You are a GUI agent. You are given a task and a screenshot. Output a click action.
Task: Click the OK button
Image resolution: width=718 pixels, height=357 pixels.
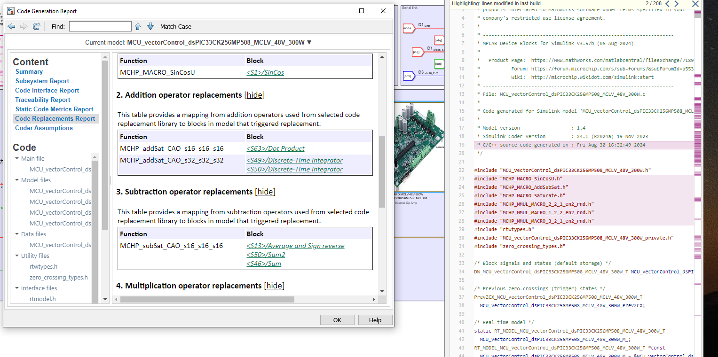tap(337, 320)
